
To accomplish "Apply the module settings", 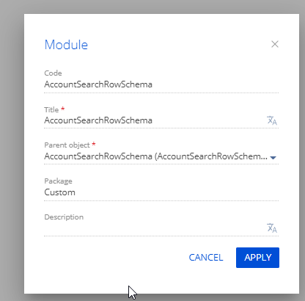I will [x=257, y=258].
